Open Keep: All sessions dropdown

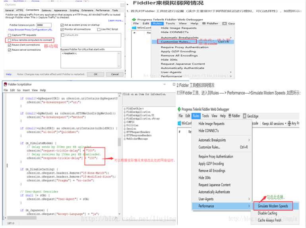point(274,123)
